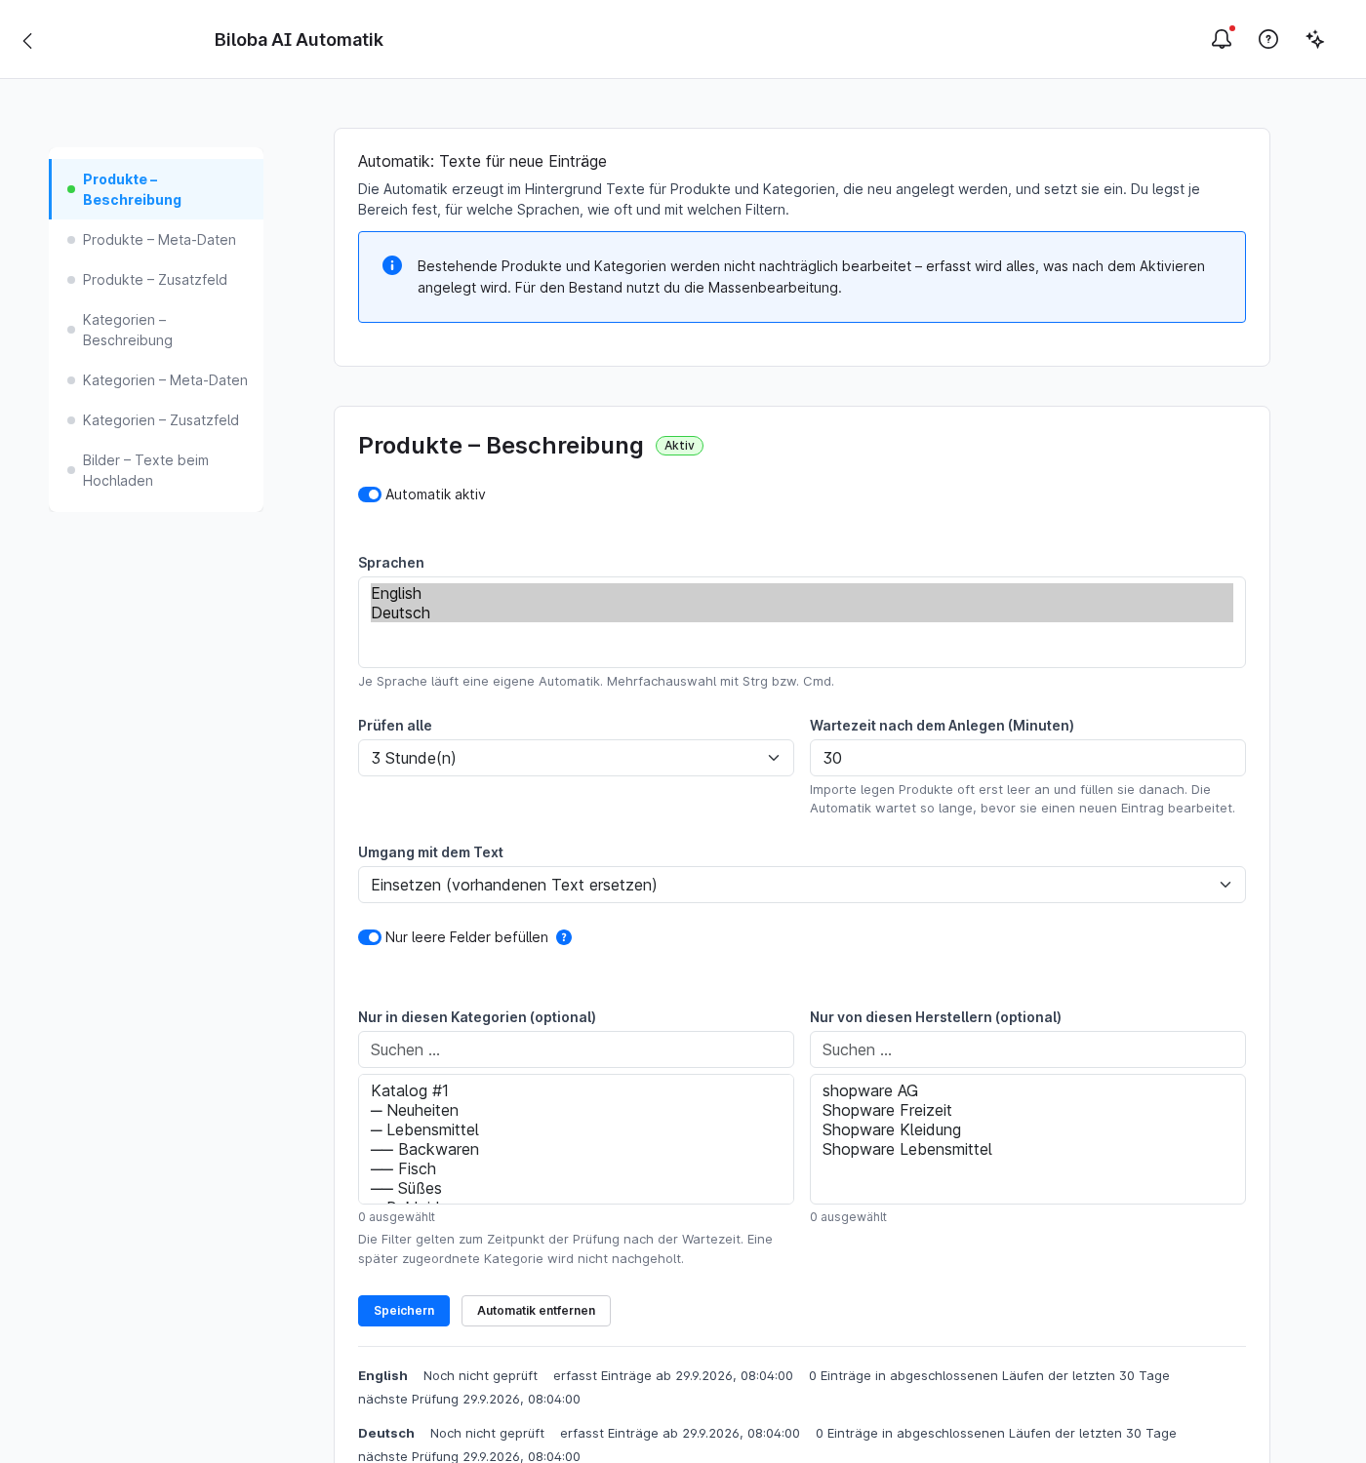Select shopware AG manufacturer
1366x1463 pixels.
[x=1027, y=1090]
